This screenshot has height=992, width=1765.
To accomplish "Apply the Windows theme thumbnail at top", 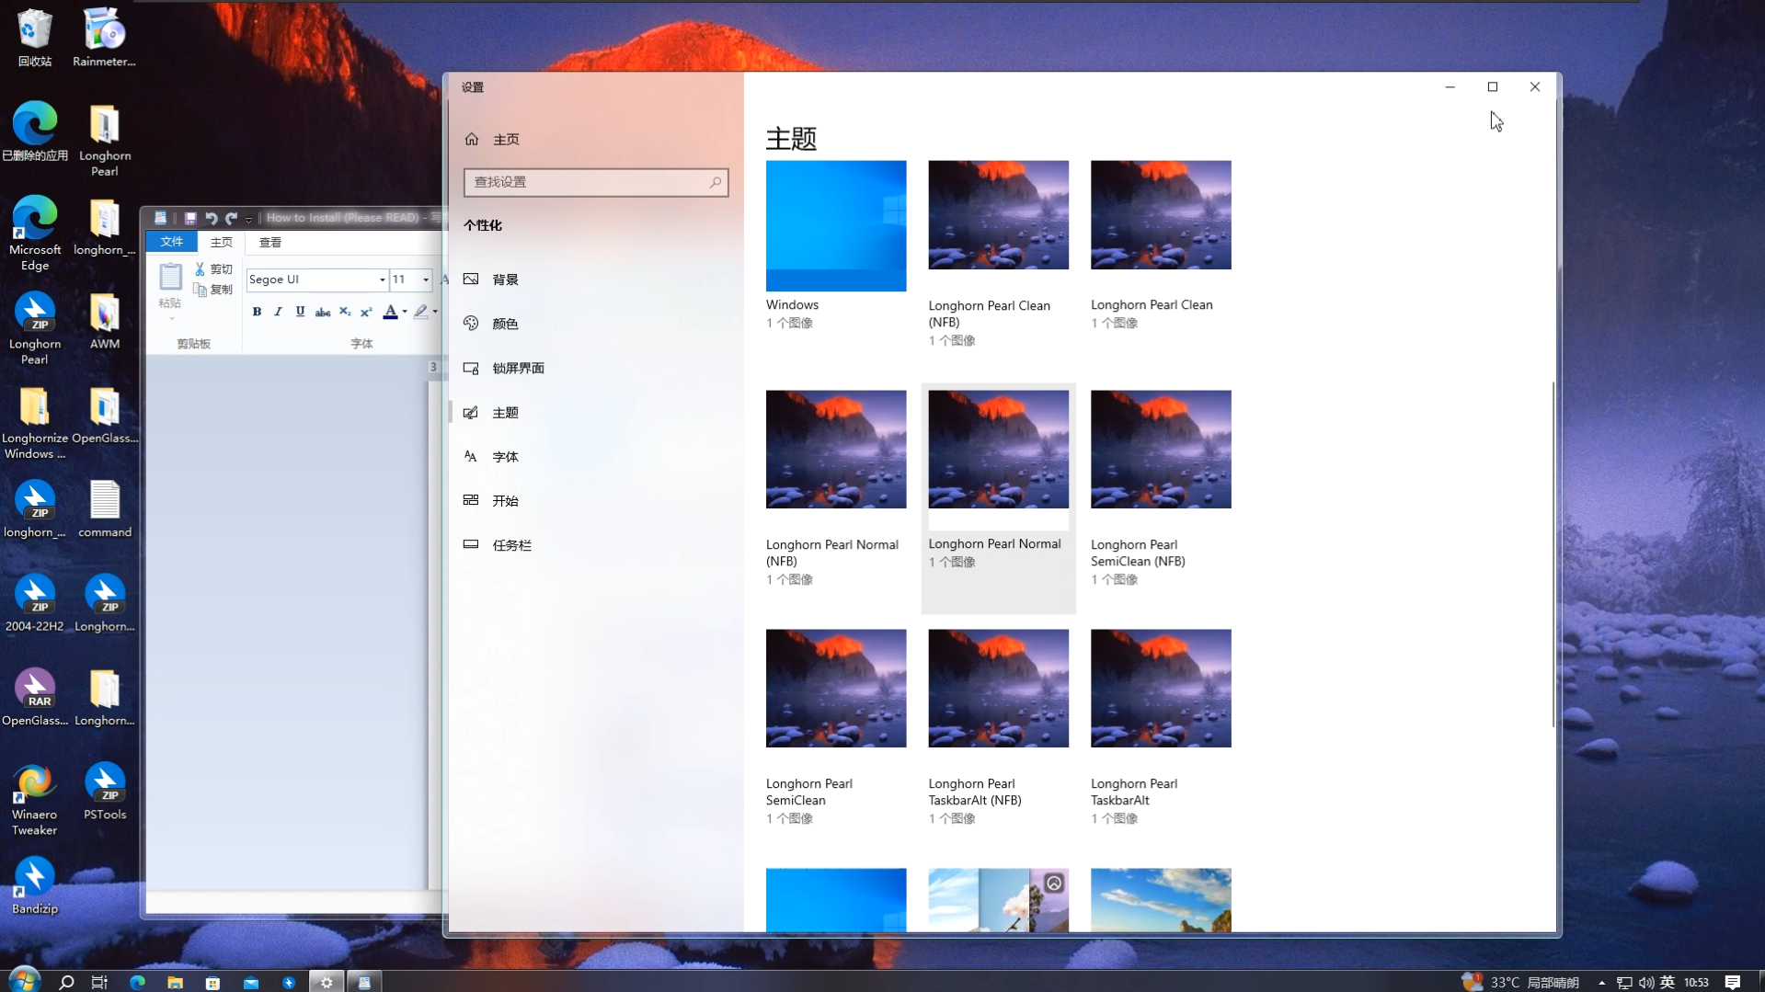I will (836, 226).
